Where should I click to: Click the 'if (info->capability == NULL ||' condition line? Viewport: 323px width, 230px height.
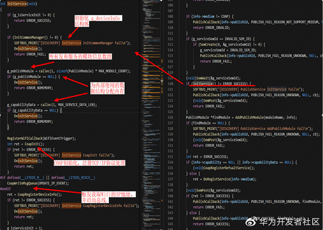(241, 162)
